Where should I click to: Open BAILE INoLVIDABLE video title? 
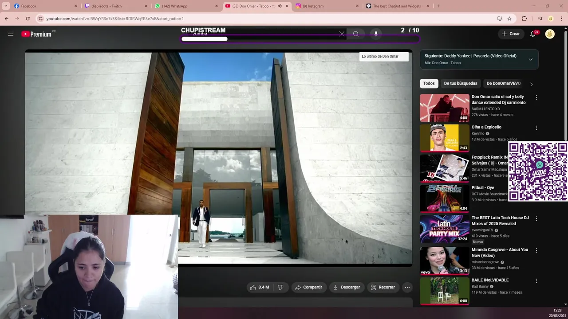(490, 280)
